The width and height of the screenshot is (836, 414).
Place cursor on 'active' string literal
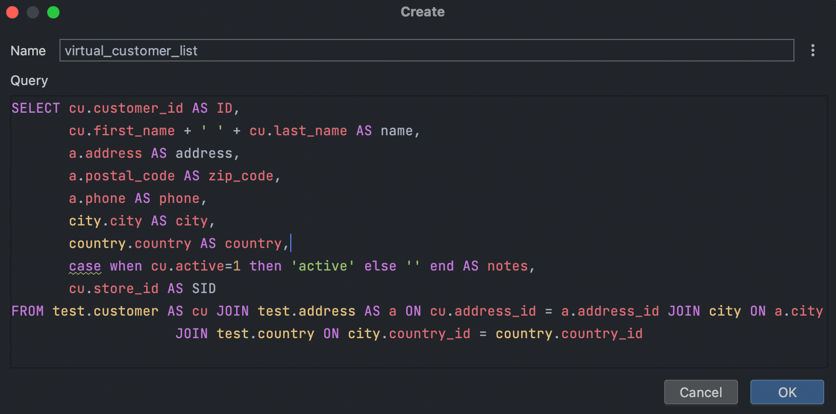(323, 266)
